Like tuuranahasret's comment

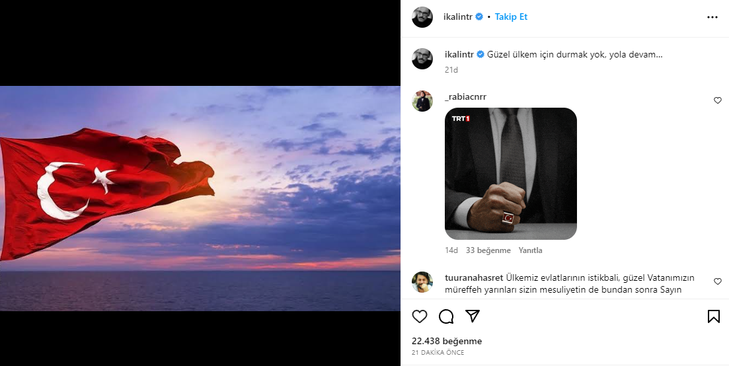(x=718, y=281)
